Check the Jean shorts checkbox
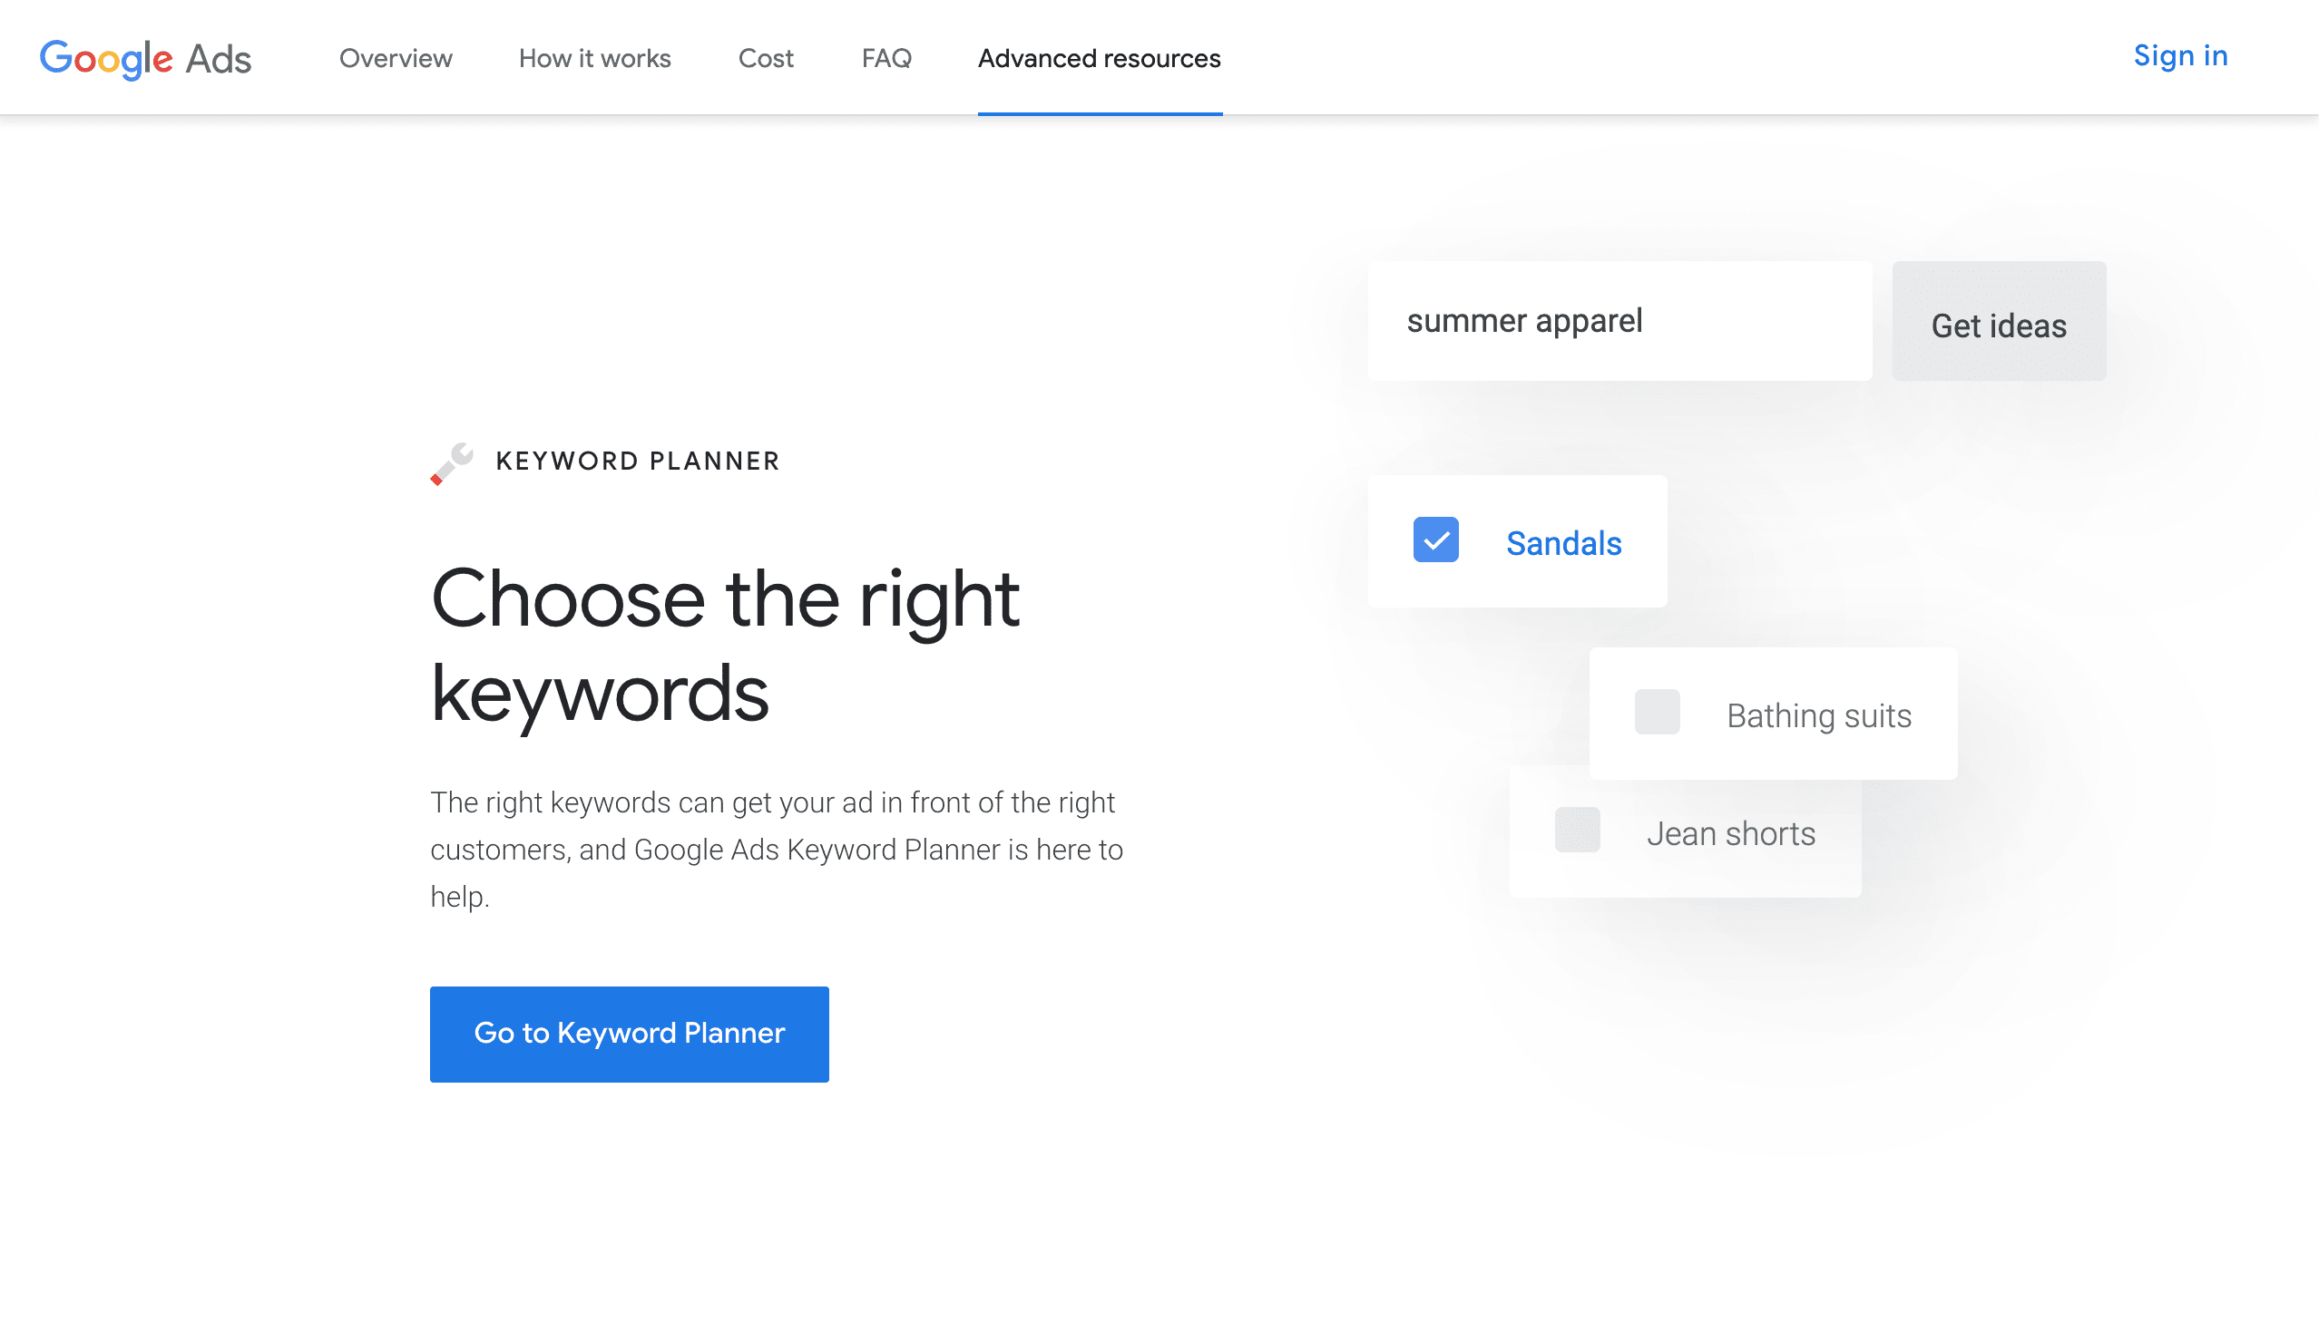Viewport: 2319px width, 1322px height. [x=1577, y=830]
